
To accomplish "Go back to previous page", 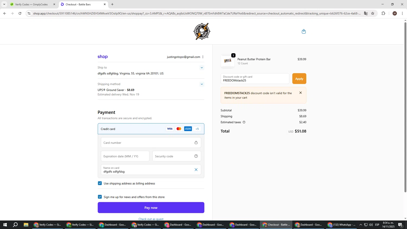I will pos(5,13).
